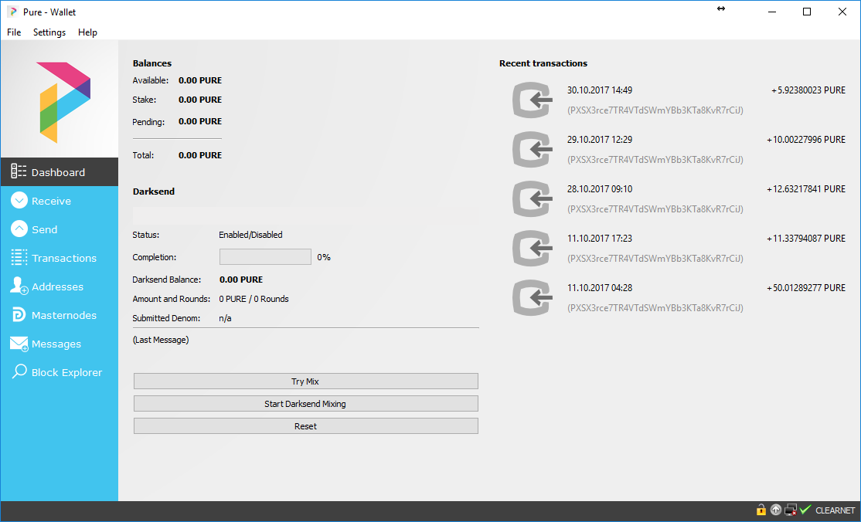The image size is (861, 522).
Task: Open the Masternodes icon in sidebar
Action: pos(19,314)
